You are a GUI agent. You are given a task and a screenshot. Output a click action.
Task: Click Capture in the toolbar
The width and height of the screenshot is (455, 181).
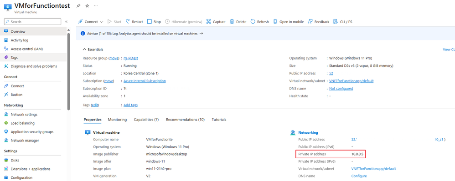216,22
